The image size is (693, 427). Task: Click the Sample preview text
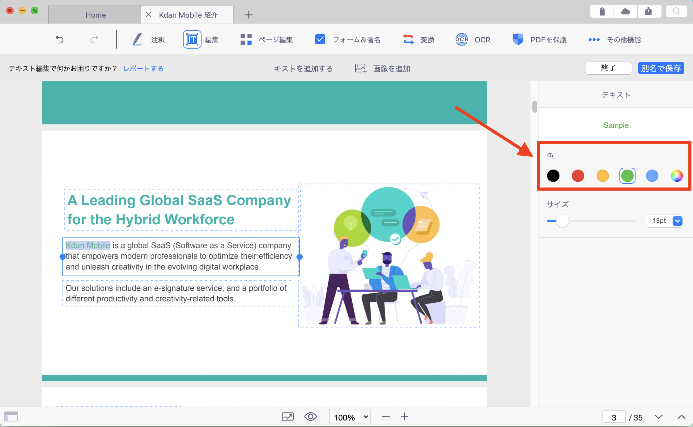[x=616, y=125]
